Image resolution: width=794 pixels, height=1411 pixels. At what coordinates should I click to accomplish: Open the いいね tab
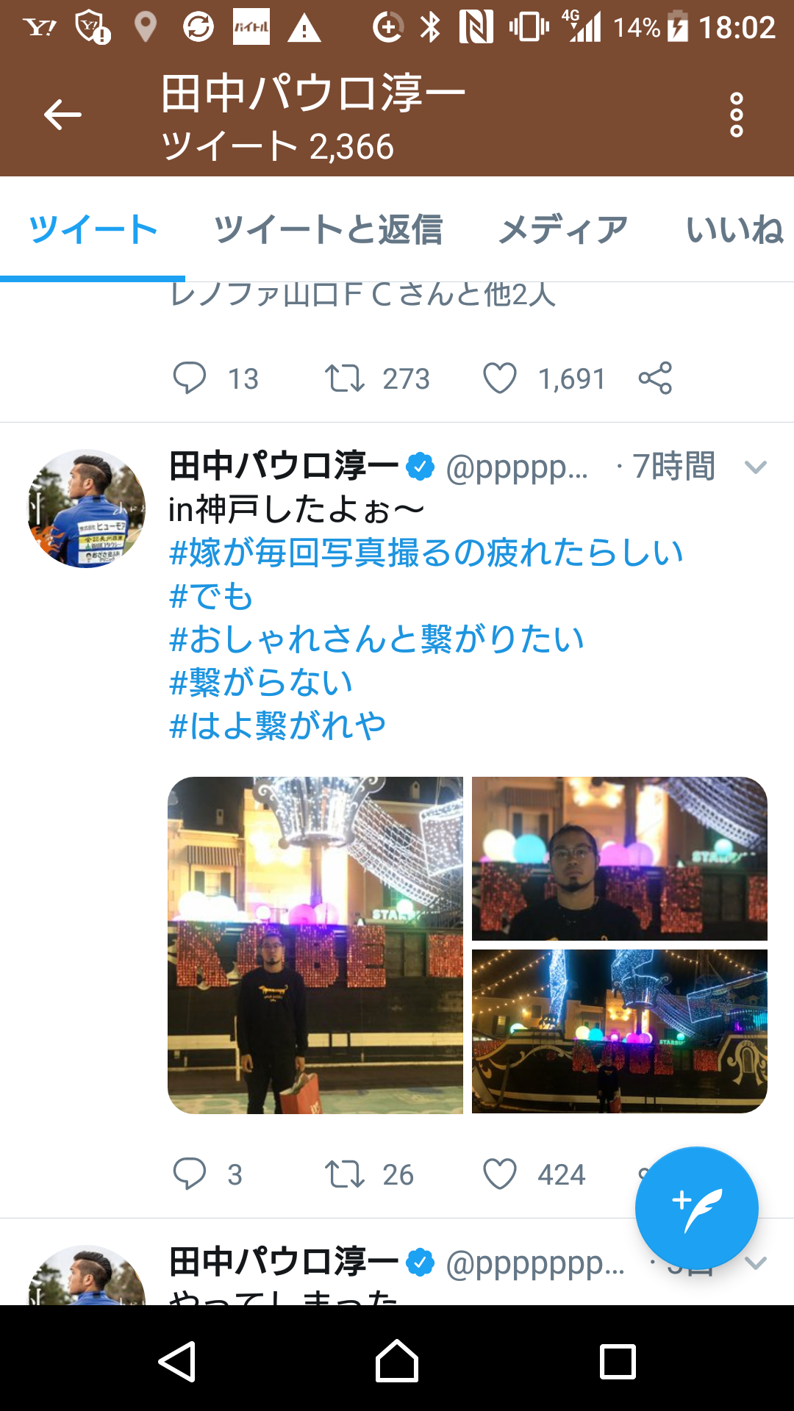(x=735, y=229)
